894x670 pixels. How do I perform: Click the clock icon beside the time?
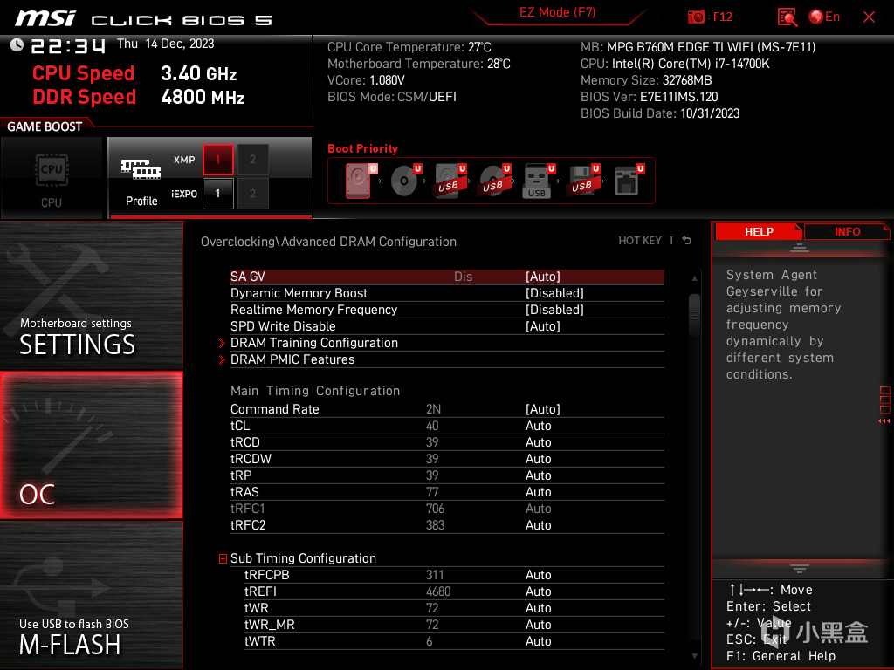(x=17, y=44)
